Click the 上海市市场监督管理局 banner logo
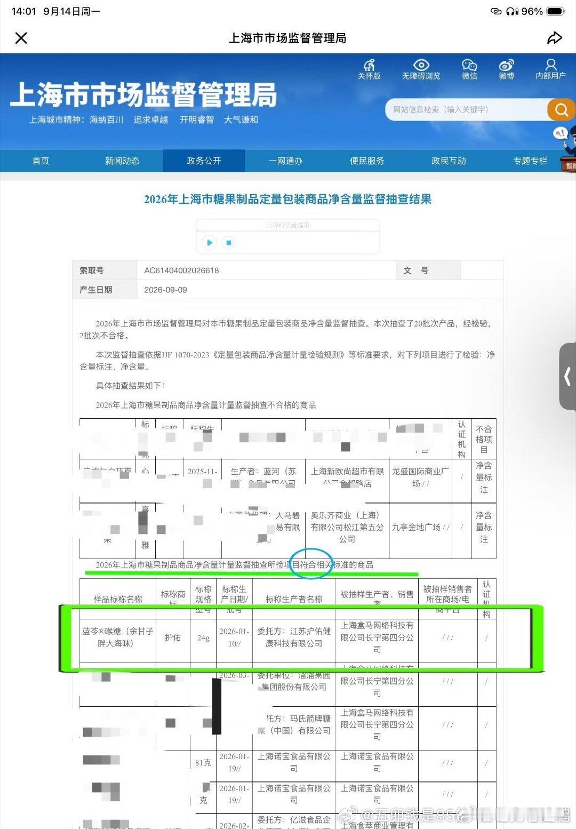This screenshot has width=576, height=829. [x=143, y=94]
